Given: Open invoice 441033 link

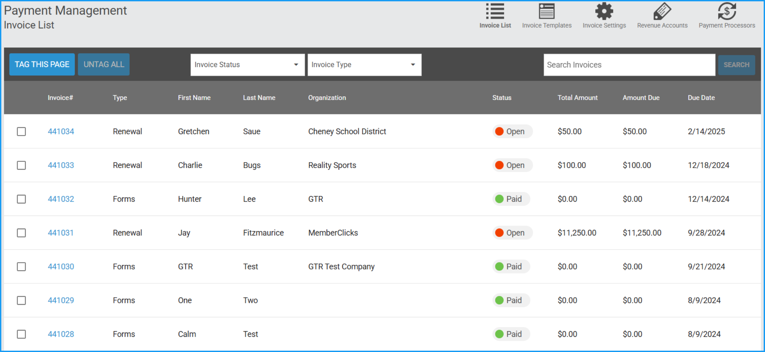Looking at the screenshot, I should [61, 165].
